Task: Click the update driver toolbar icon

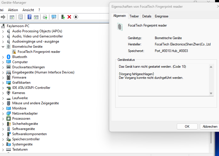Action: (45, 17)
